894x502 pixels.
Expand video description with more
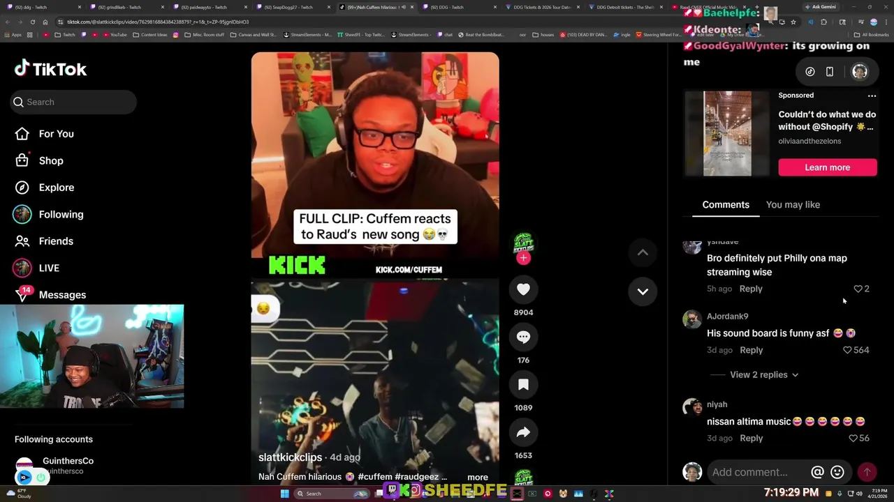coord(478,478)
